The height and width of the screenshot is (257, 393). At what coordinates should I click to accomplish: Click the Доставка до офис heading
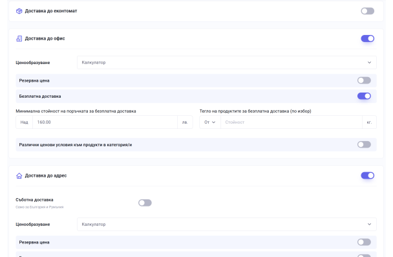tap(45, 38)
